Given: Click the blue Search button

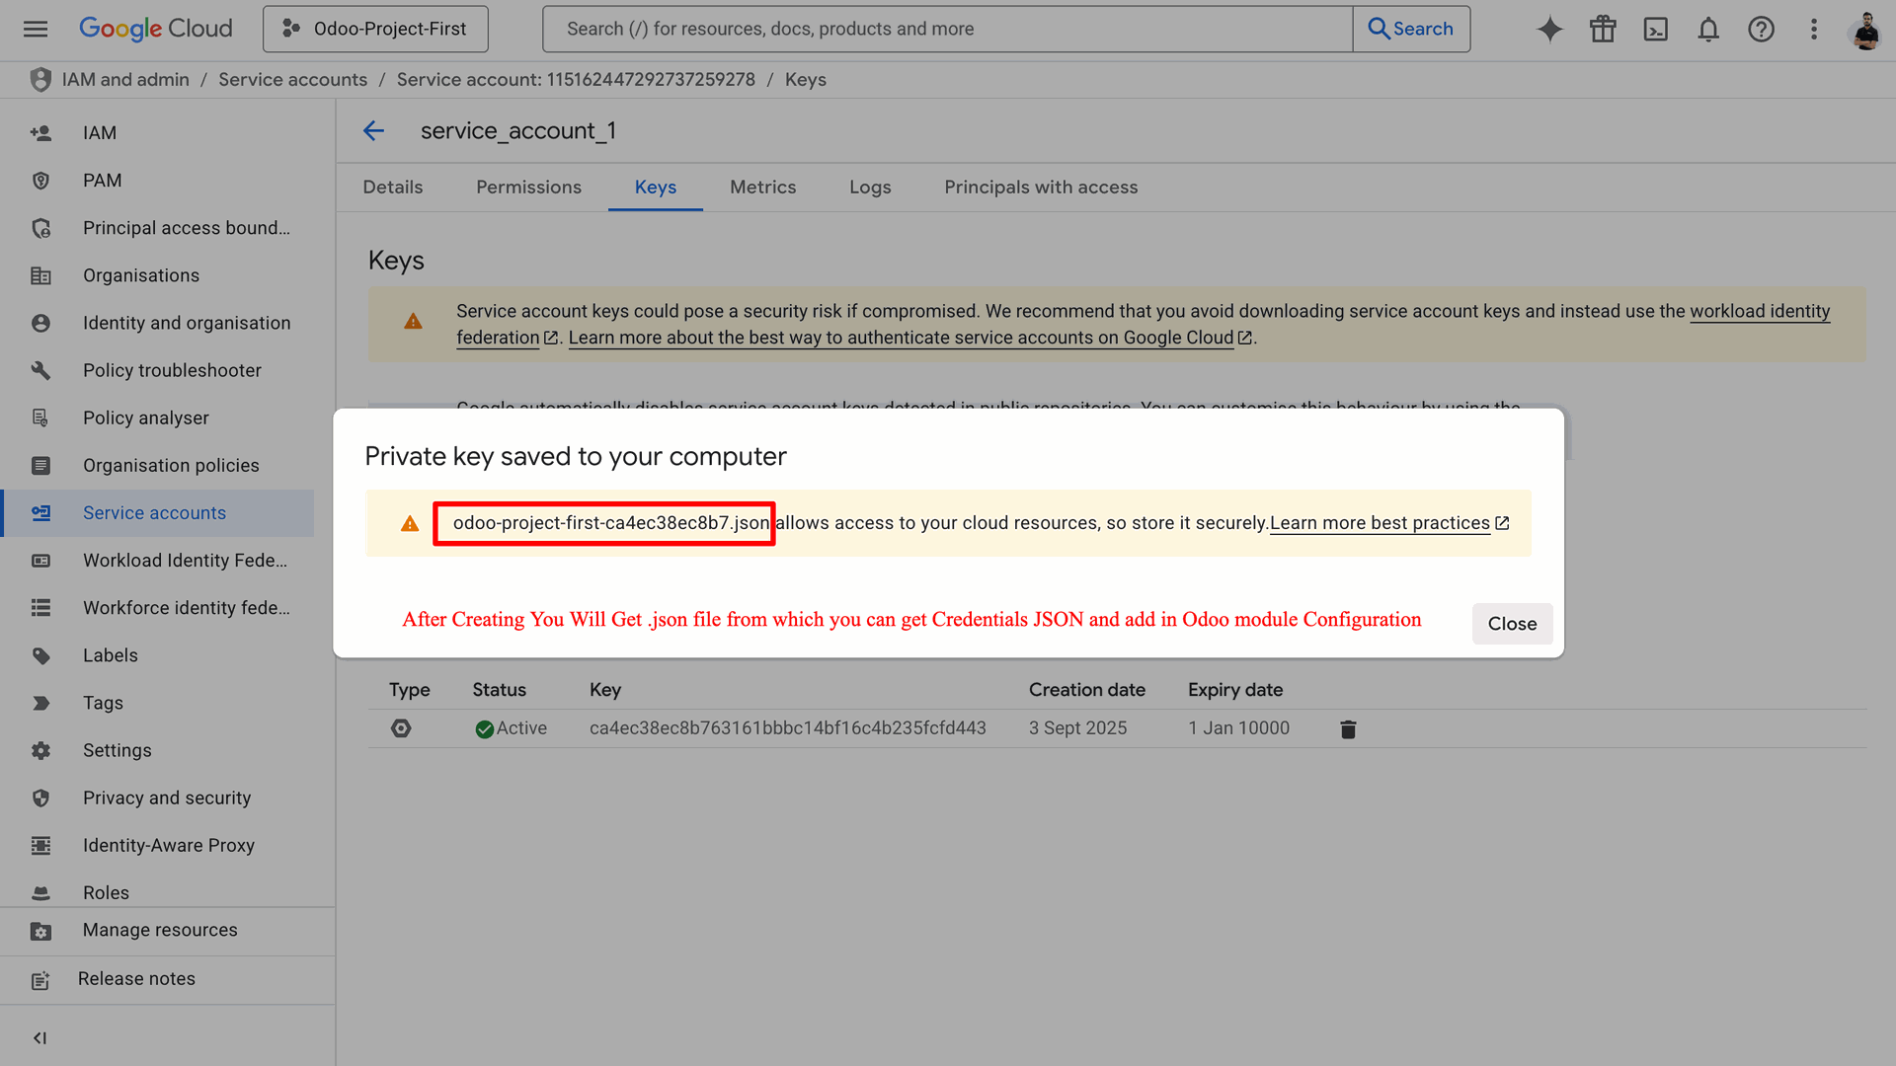Looking at the screenshot, I should [x=1411, y=29].
